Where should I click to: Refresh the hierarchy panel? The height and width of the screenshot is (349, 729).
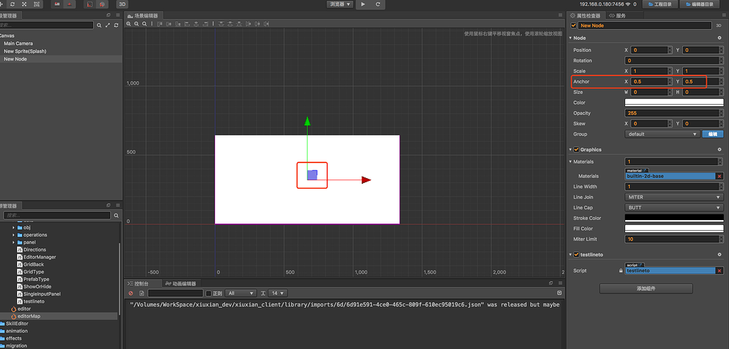116,25
